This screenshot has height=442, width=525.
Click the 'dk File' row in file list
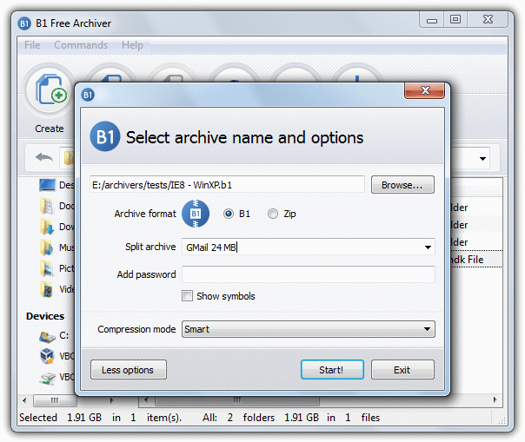point(475,260)
